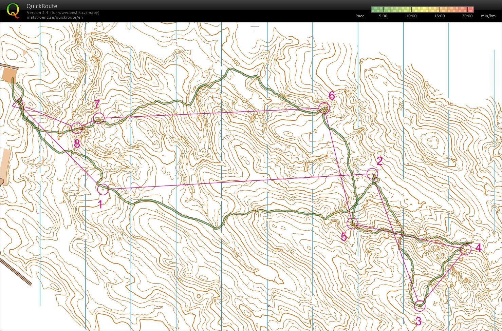
Task: Click the magenta number 1 label
Action: click(100, 204)
